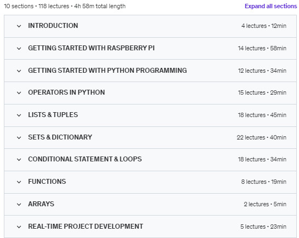299x238 pixels.
Task: Click '4 lectures • 12min' text
Action: click(264, 26)
